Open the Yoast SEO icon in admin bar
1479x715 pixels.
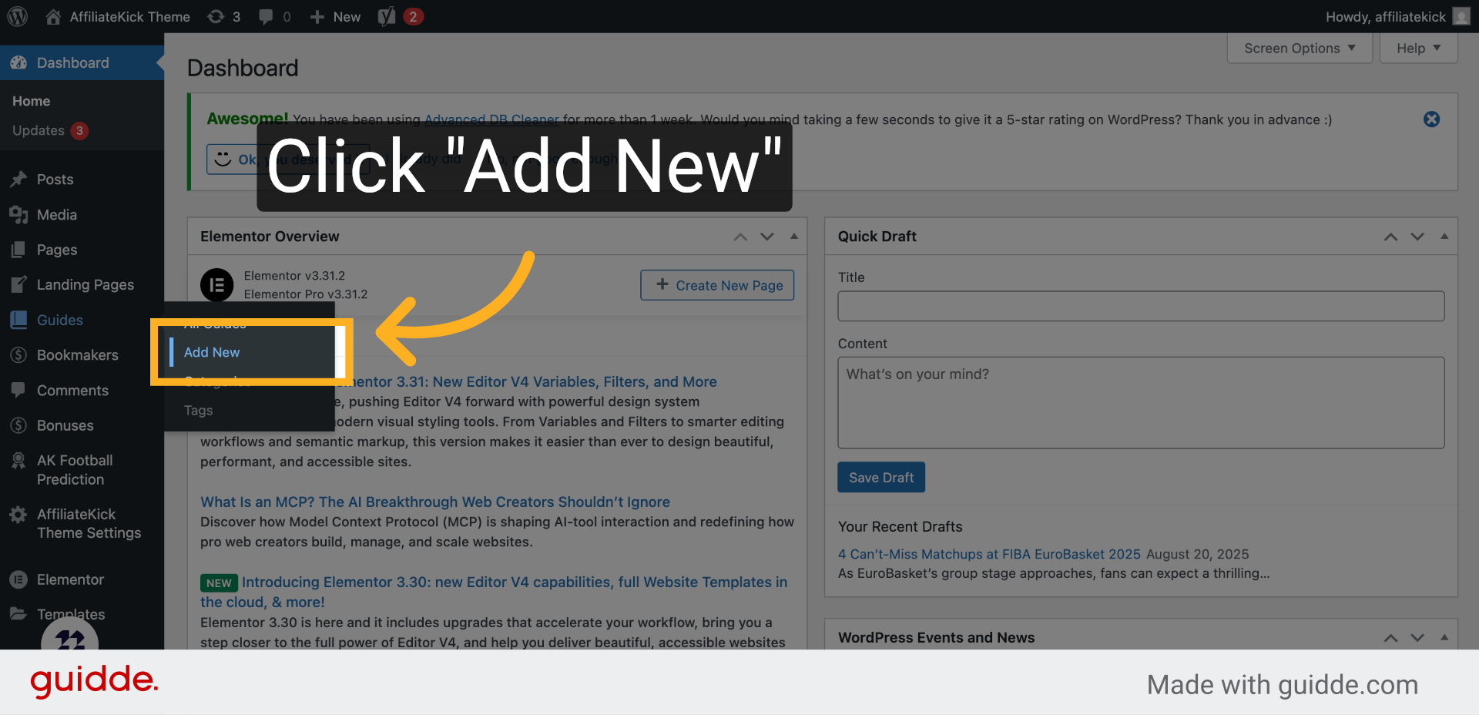click(387, 16)
